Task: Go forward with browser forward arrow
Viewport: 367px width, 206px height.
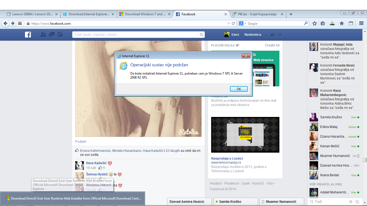Action: 13,23
